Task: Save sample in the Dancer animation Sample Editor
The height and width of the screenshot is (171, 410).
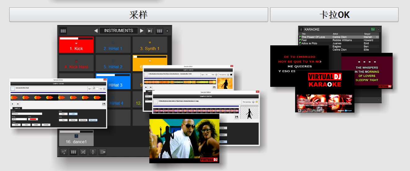Action: point(214,87)
